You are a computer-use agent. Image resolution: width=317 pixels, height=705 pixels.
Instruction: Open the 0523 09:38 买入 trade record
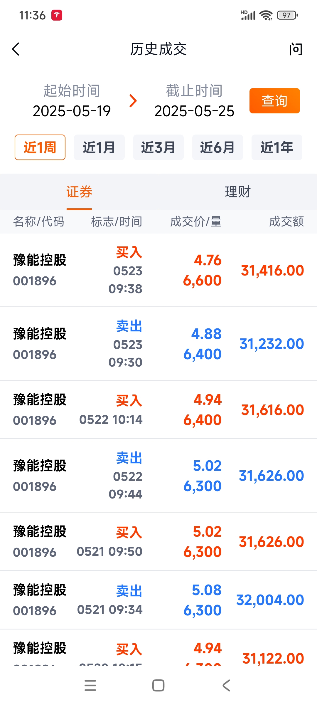(x=158, y=270)
